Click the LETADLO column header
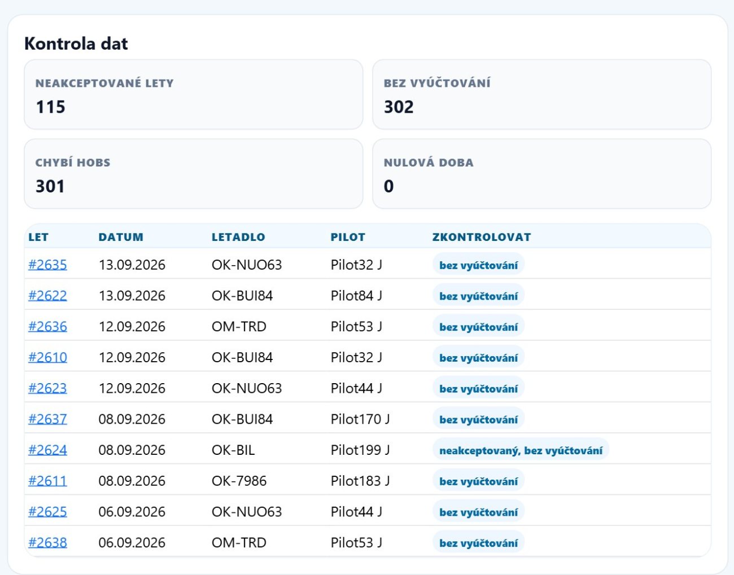734x575 pixels. click(238, 237)
